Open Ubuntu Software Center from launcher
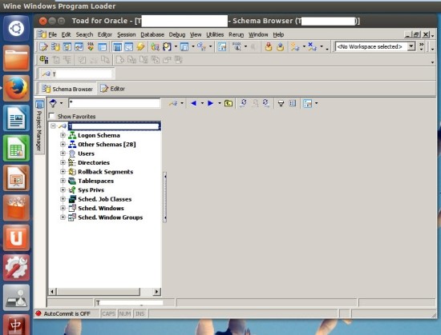Viewport: 441px width, 335px height. click(16, 208)
